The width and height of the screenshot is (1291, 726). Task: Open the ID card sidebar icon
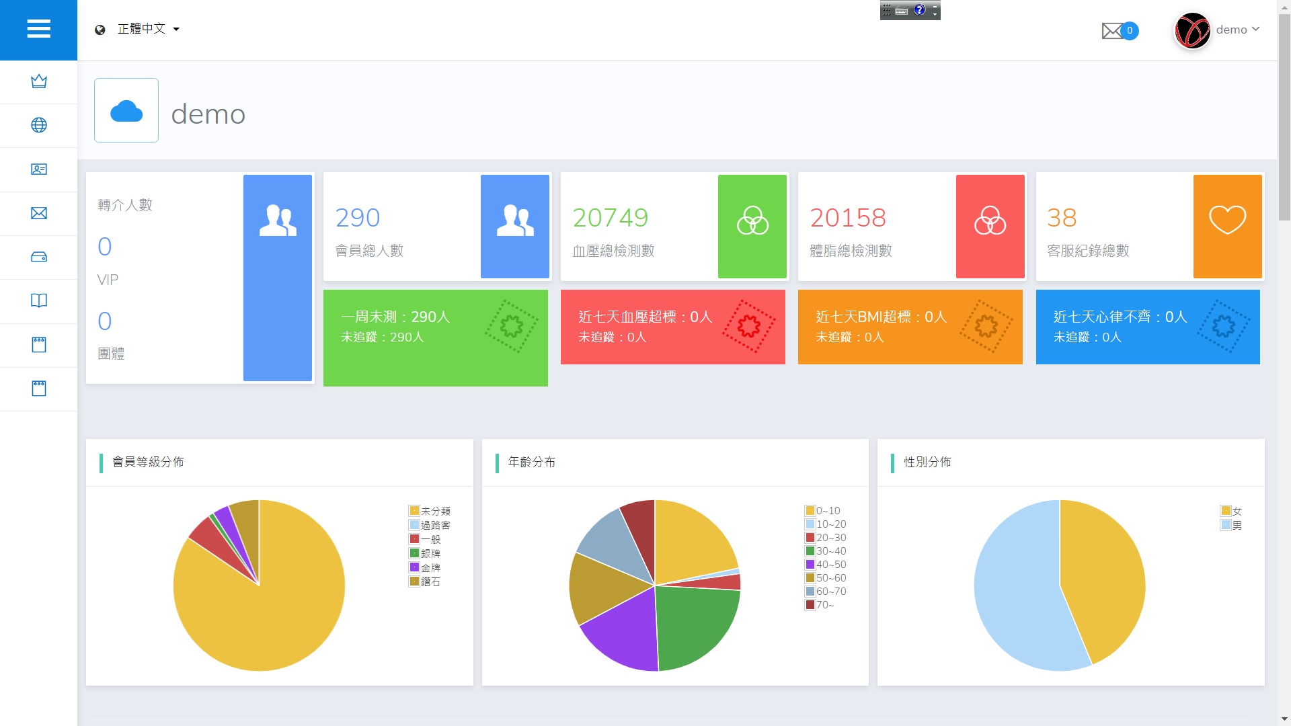39,169
